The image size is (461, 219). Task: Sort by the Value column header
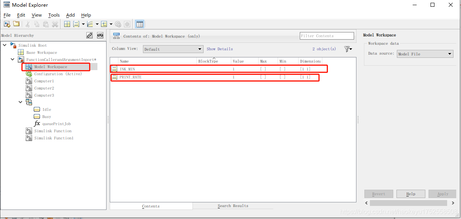tap(245, 61)
